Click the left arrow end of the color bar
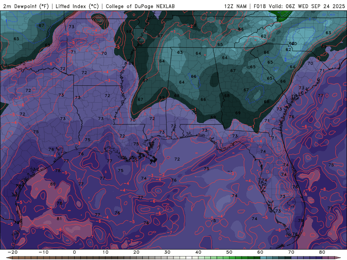 tap(9, 258)
